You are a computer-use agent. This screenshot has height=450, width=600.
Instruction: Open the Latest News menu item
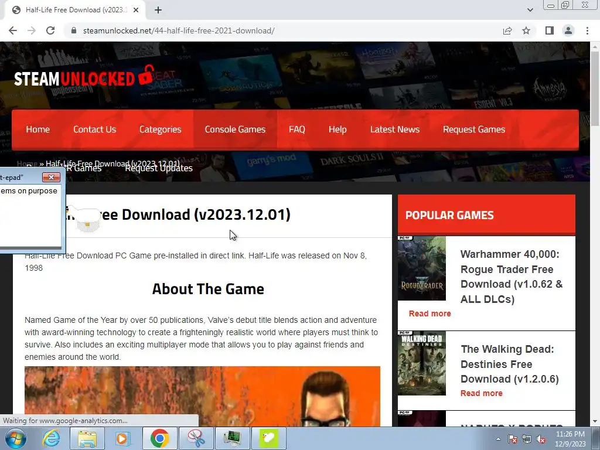click(395, 129)
